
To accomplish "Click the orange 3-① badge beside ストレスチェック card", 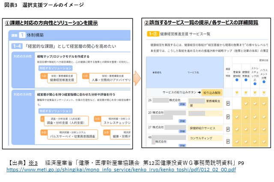I will click(x=97, y=119).
